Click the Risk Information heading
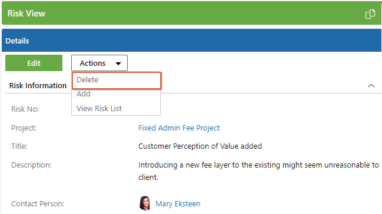The height and width of the screenshot is (214, 382). (x=38, y=86)
